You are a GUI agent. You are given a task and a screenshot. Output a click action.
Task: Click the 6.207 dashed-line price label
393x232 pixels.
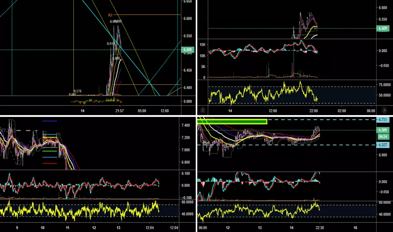point(383,145)
